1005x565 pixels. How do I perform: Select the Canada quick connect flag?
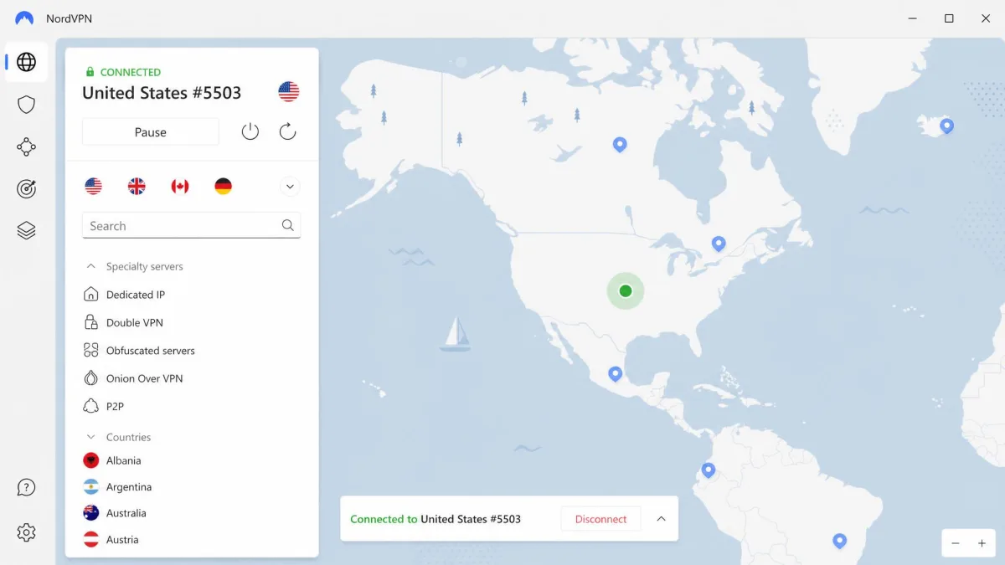click(180, 187)
